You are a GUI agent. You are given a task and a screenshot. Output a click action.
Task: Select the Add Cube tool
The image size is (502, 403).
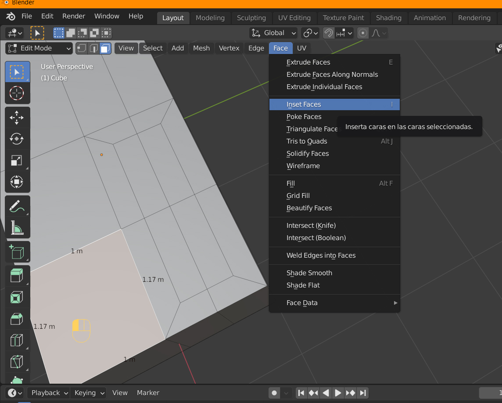(x=17, y=252)
